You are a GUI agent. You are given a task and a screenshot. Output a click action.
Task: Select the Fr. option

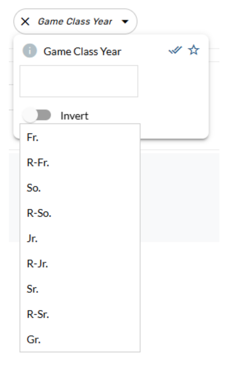click(x=33, y=138)
